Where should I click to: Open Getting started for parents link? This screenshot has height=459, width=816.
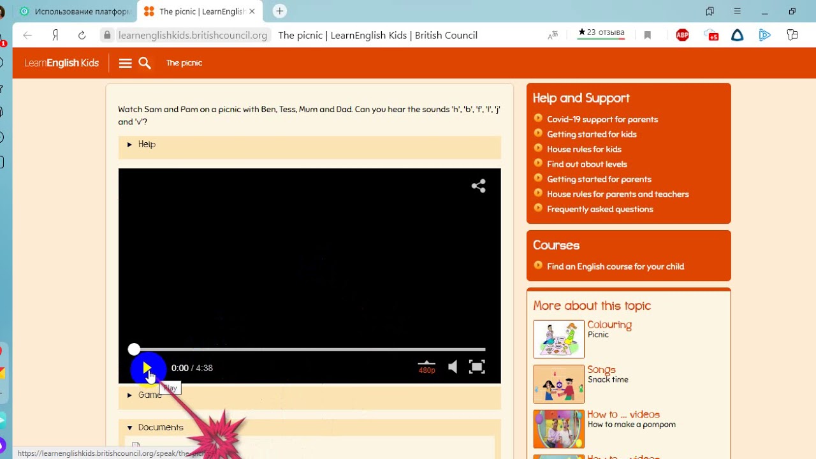599,179
